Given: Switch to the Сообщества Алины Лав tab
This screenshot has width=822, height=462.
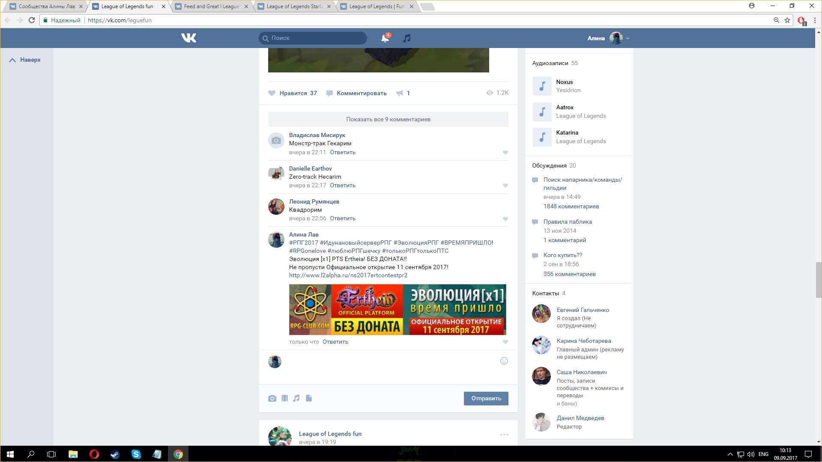Looking at the screenshot, I should 46,6.
